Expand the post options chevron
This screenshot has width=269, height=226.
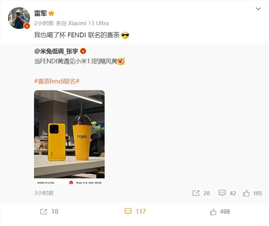pos(258,9)
